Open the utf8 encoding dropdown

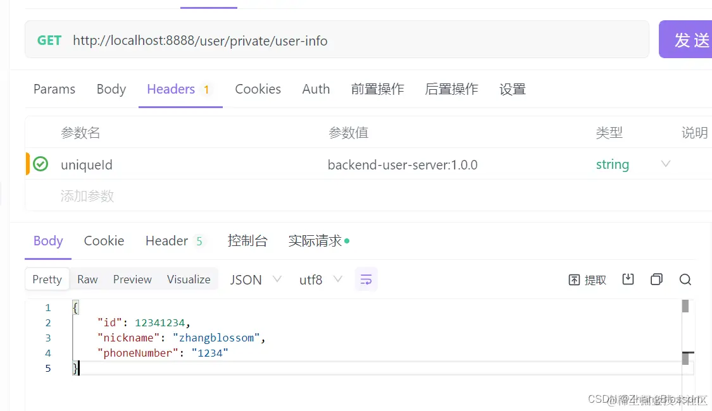tap(321, 279)
